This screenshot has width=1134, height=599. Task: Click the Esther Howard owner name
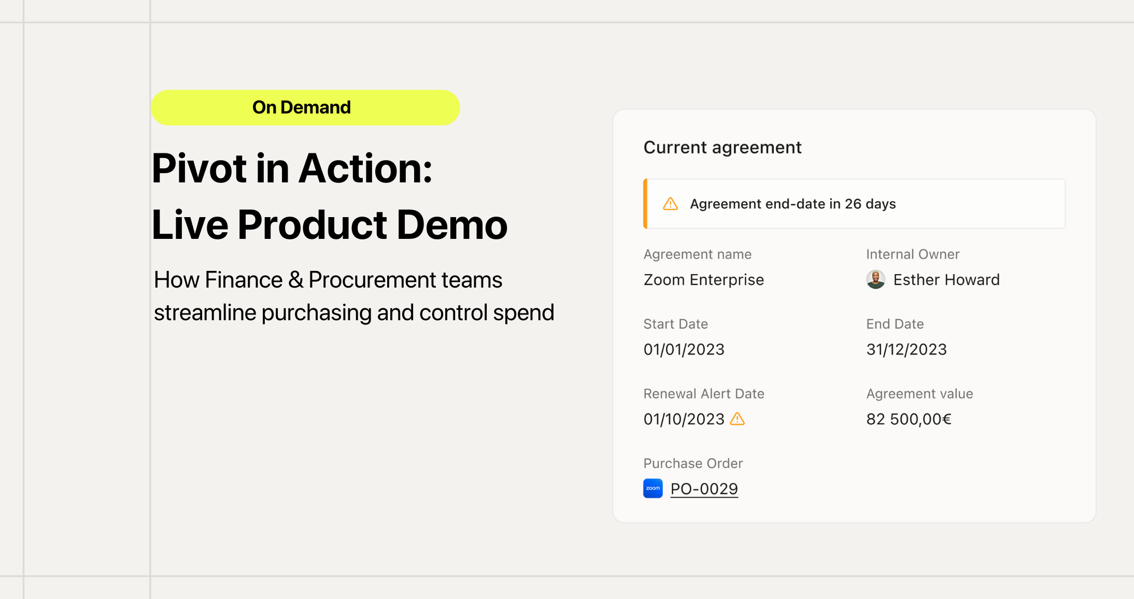pos(946,280)
